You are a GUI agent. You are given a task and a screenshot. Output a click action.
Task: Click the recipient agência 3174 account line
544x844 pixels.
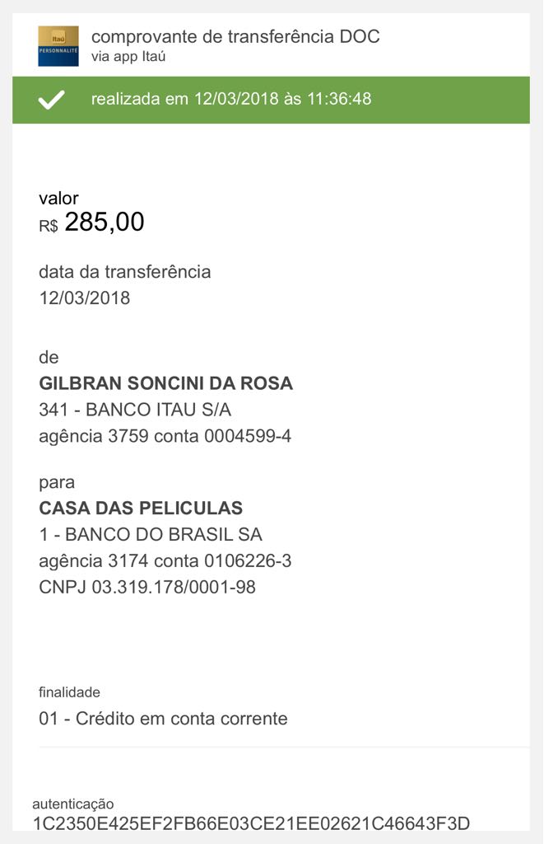tap(165, 561)
